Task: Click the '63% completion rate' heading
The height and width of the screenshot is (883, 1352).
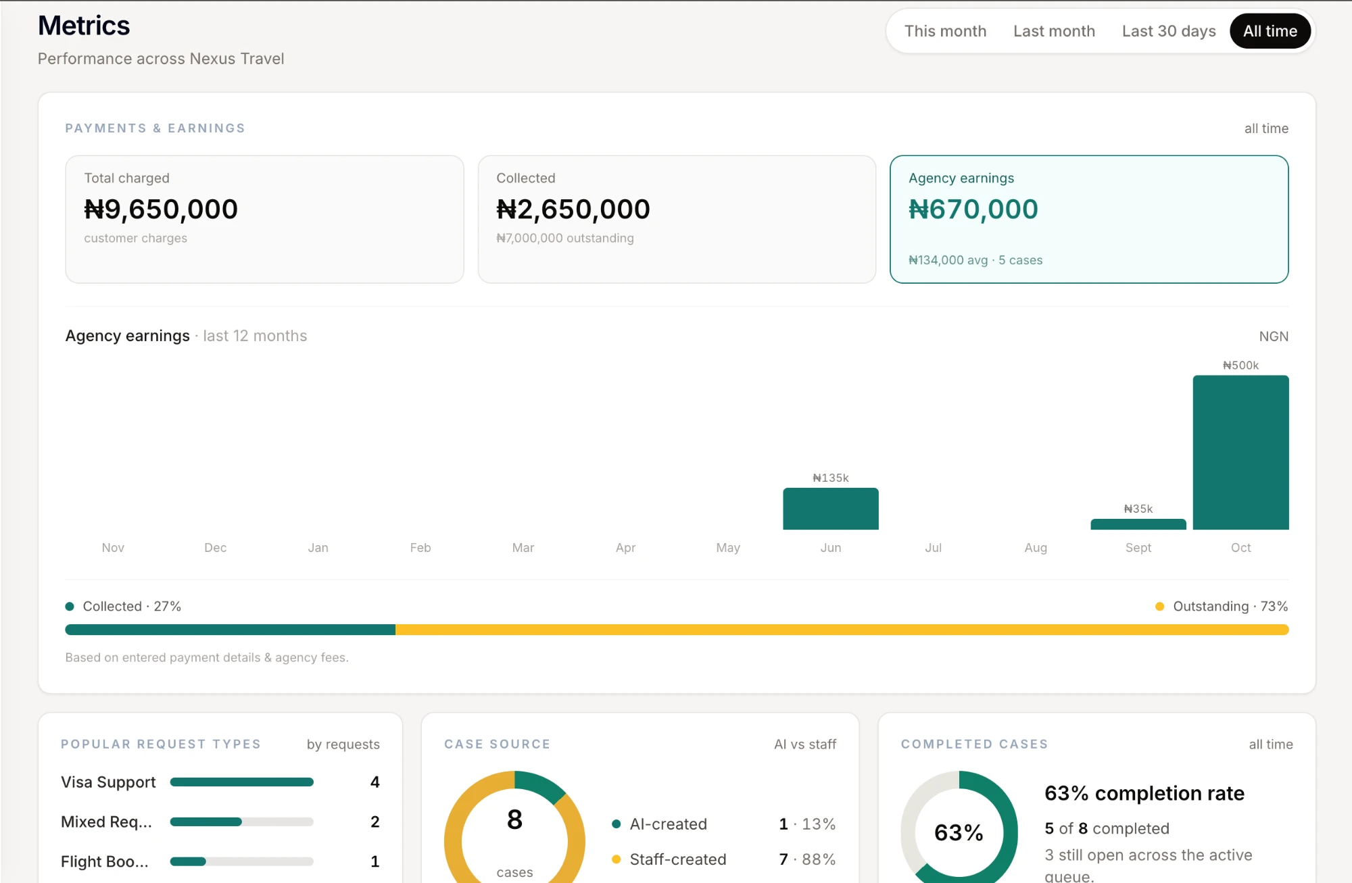Action: [1144, 793]
